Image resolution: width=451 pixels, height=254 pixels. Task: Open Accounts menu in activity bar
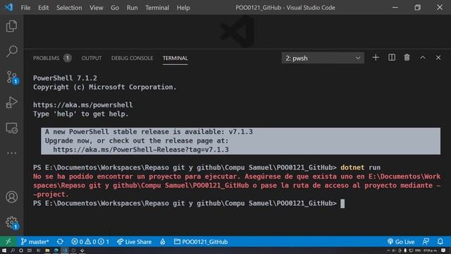click(11, 197)
